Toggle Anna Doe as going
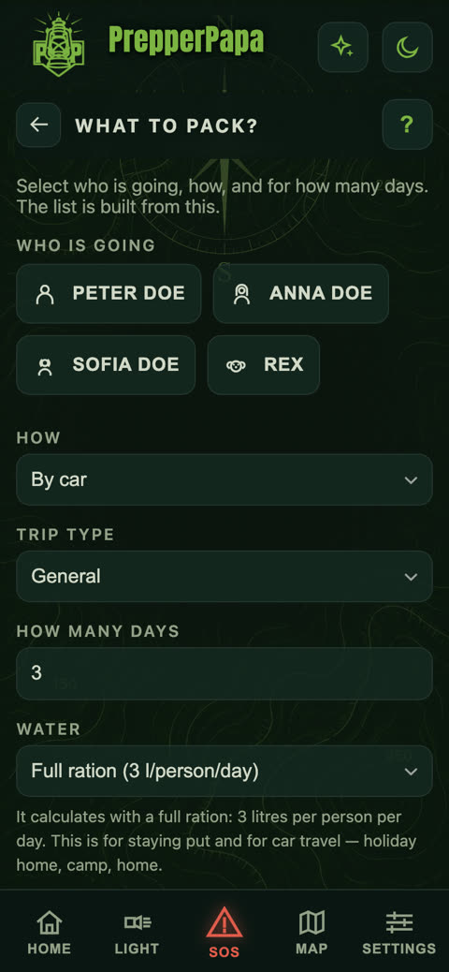The width and height of the screenshot is (449, 972). click(301, 294)
